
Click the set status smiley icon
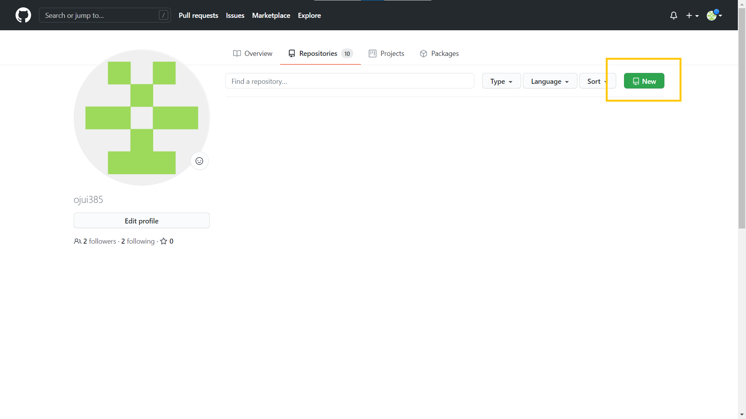click(199, 161)
